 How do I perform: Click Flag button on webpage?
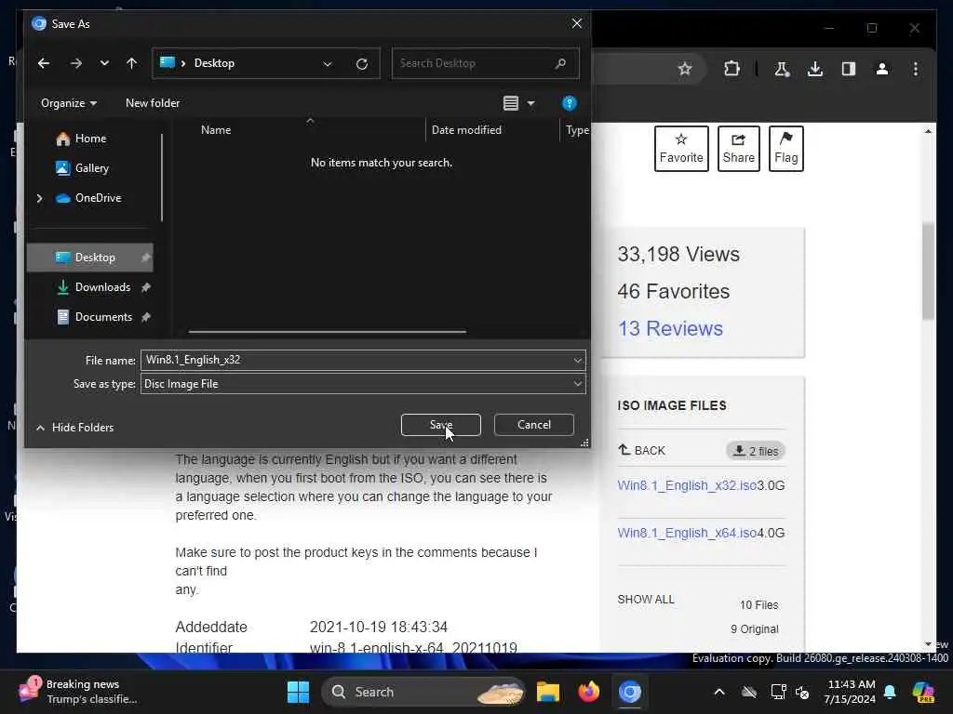(785, 149)
